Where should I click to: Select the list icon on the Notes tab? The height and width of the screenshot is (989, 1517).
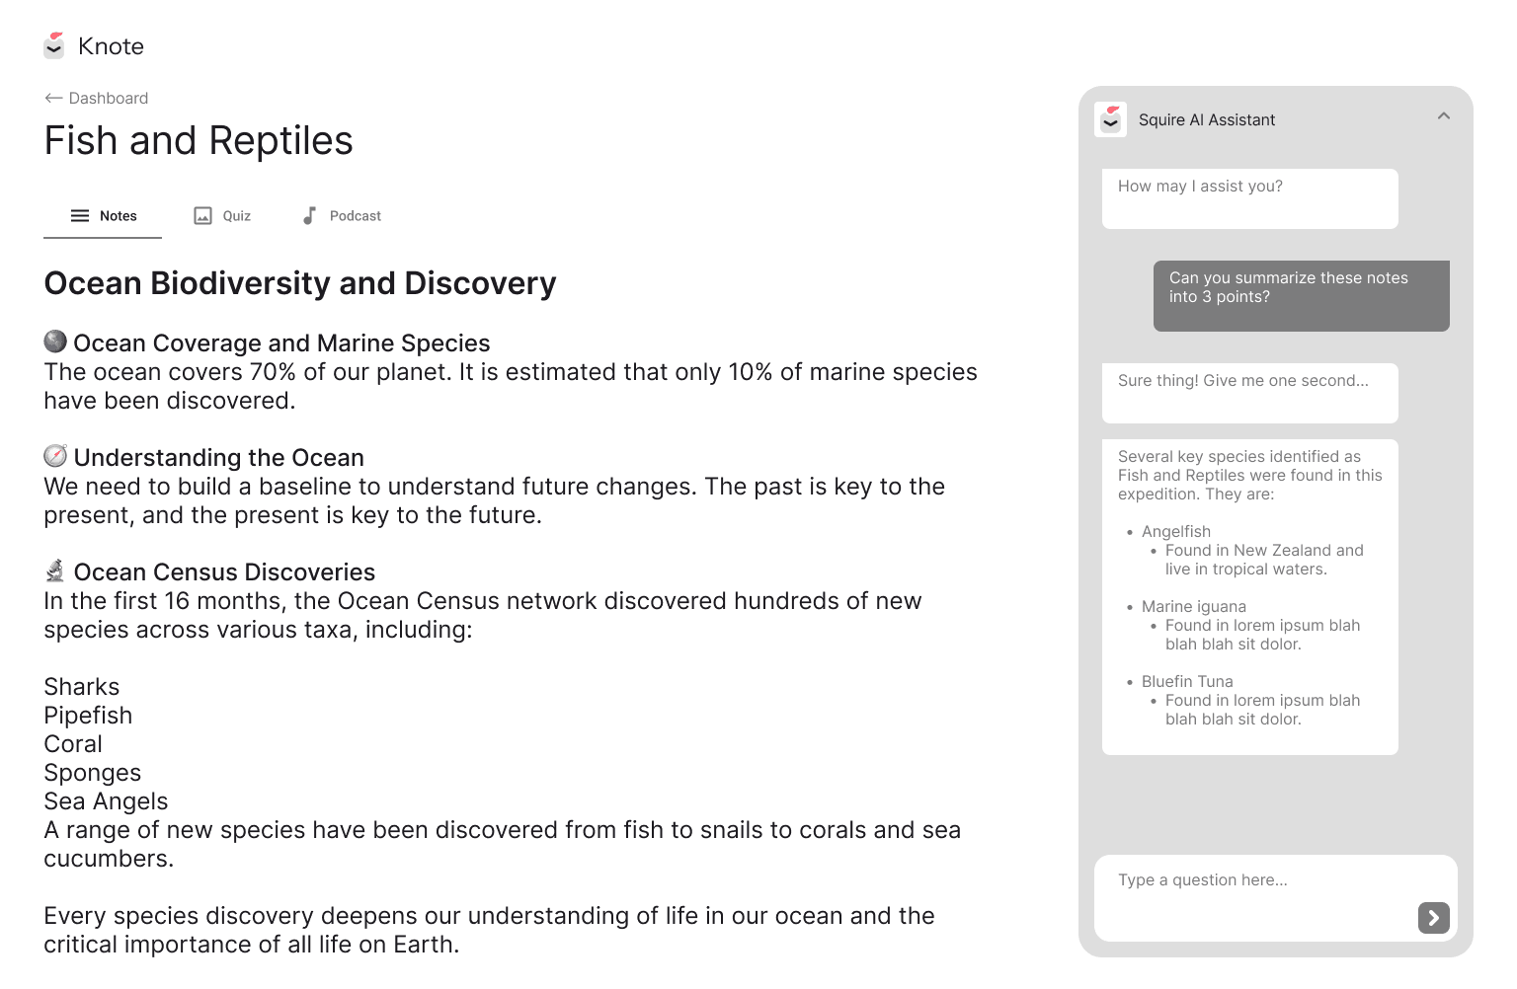tap(79, 215)
